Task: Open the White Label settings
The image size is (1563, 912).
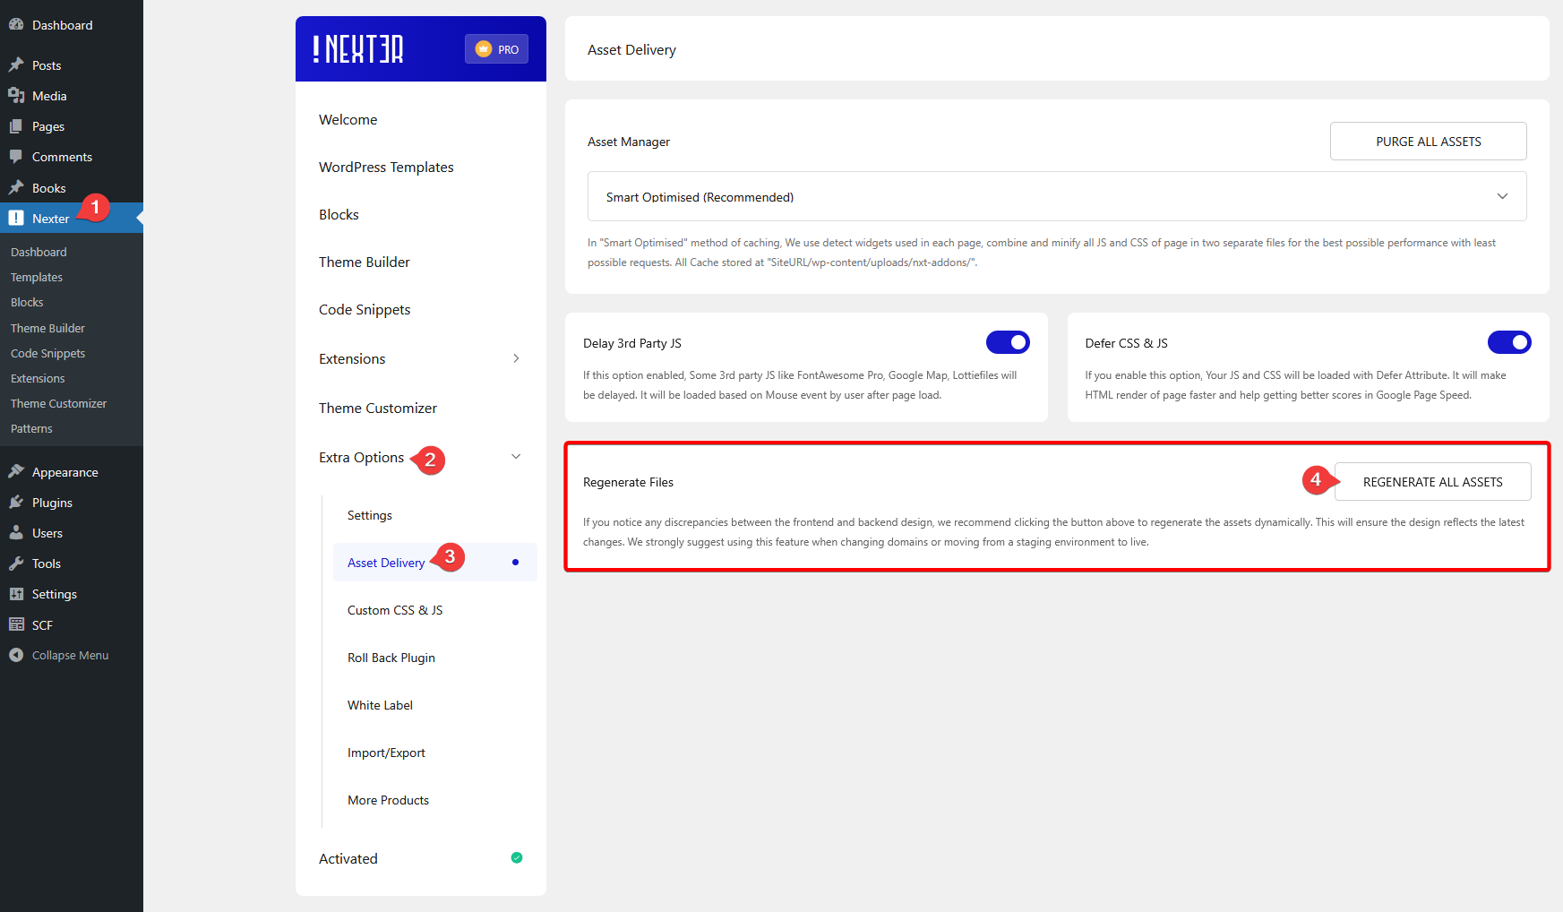Action: [380, 705]
